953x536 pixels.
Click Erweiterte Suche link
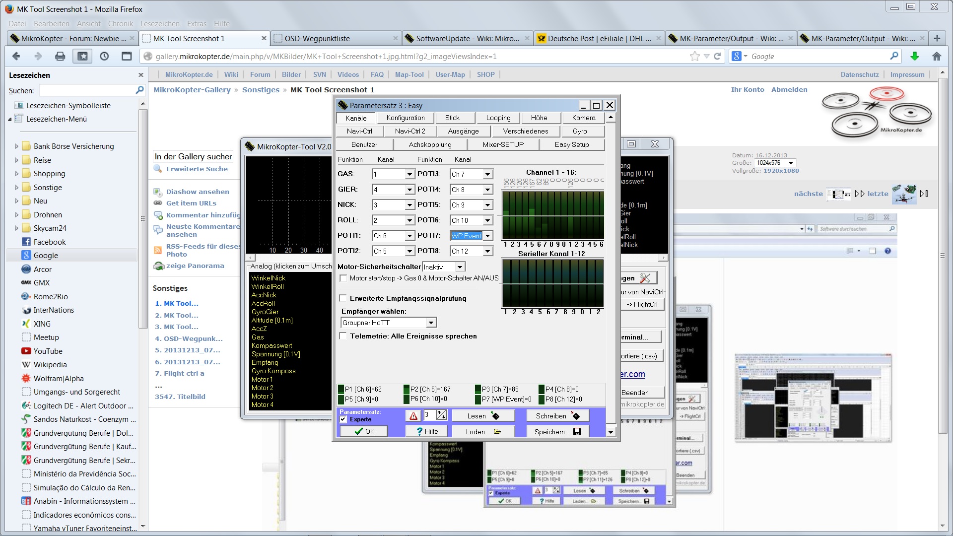(197, 169)
